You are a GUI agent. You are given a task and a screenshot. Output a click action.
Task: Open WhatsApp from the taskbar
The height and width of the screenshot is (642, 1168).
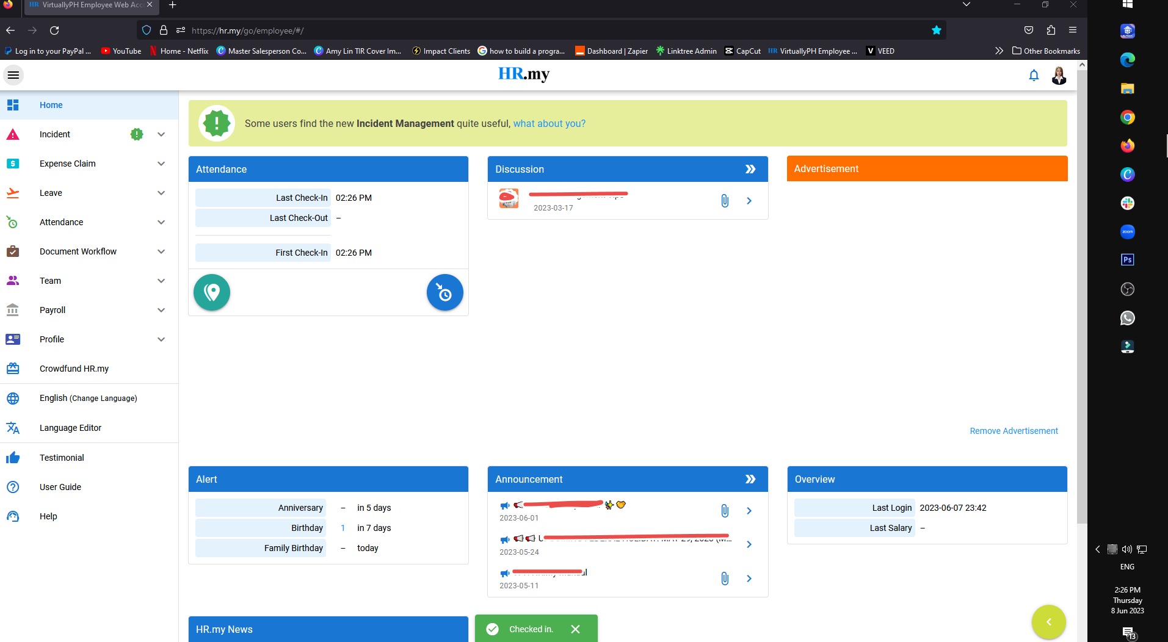pyautogui.click(x=1127, y=318)
